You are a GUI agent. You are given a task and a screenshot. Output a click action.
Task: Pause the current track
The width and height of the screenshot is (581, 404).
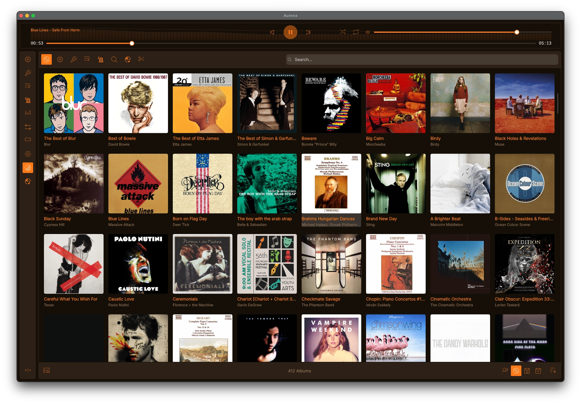click(290, 32)
